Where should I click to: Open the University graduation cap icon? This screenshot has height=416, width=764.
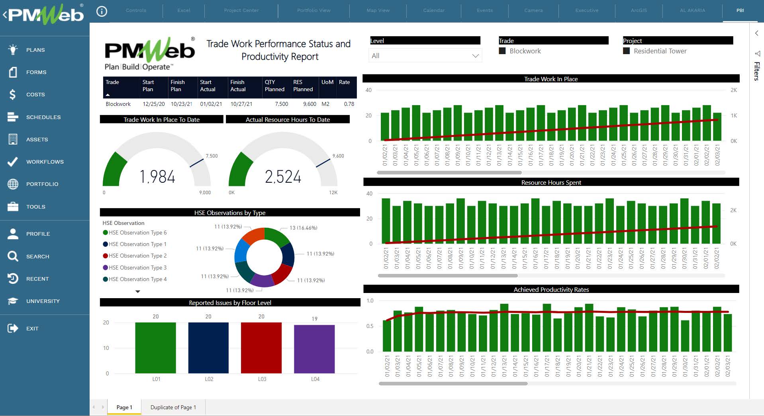pos(13,301)
